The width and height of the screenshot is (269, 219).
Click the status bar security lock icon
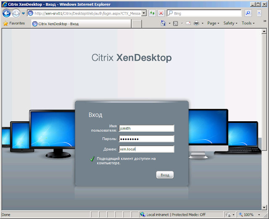[228, 214]
